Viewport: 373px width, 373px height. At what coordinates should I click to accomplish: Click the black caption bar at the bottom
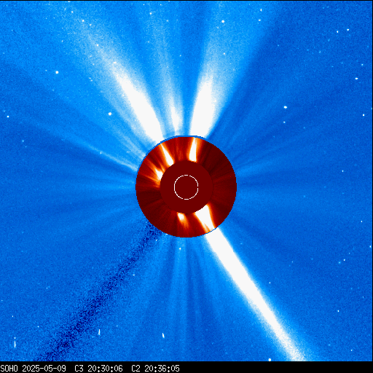click(186, 367)
